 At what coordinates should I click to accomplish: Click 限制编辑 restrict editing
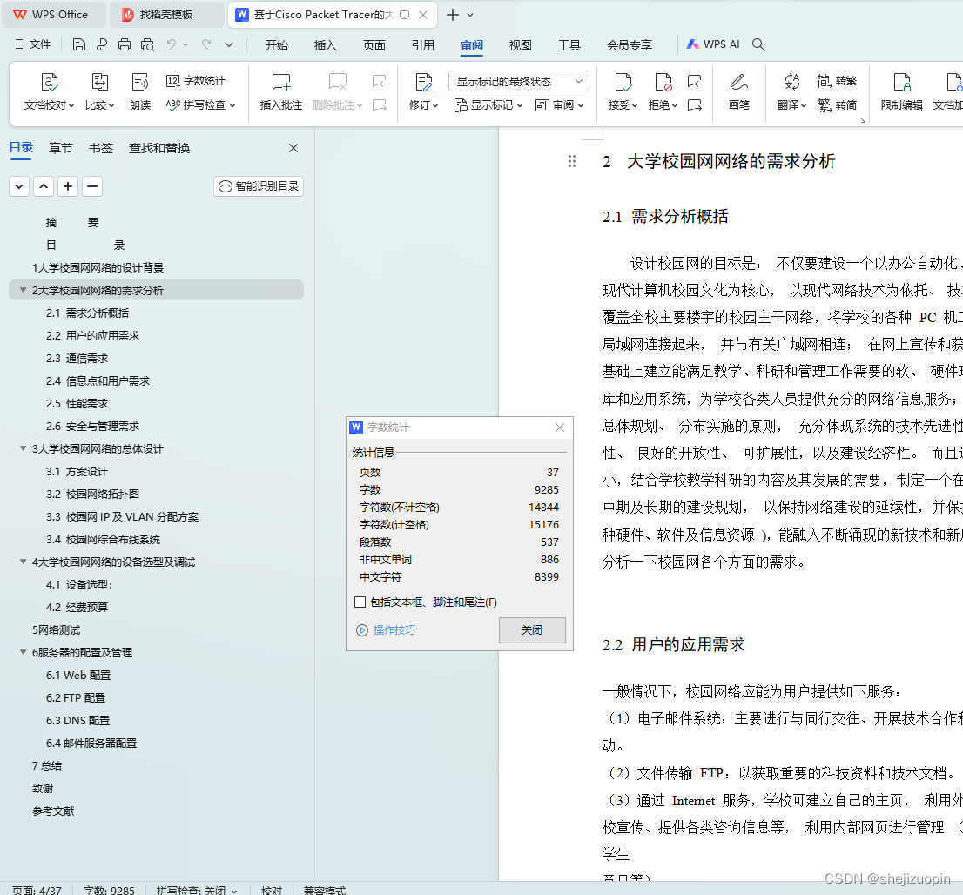901,91
